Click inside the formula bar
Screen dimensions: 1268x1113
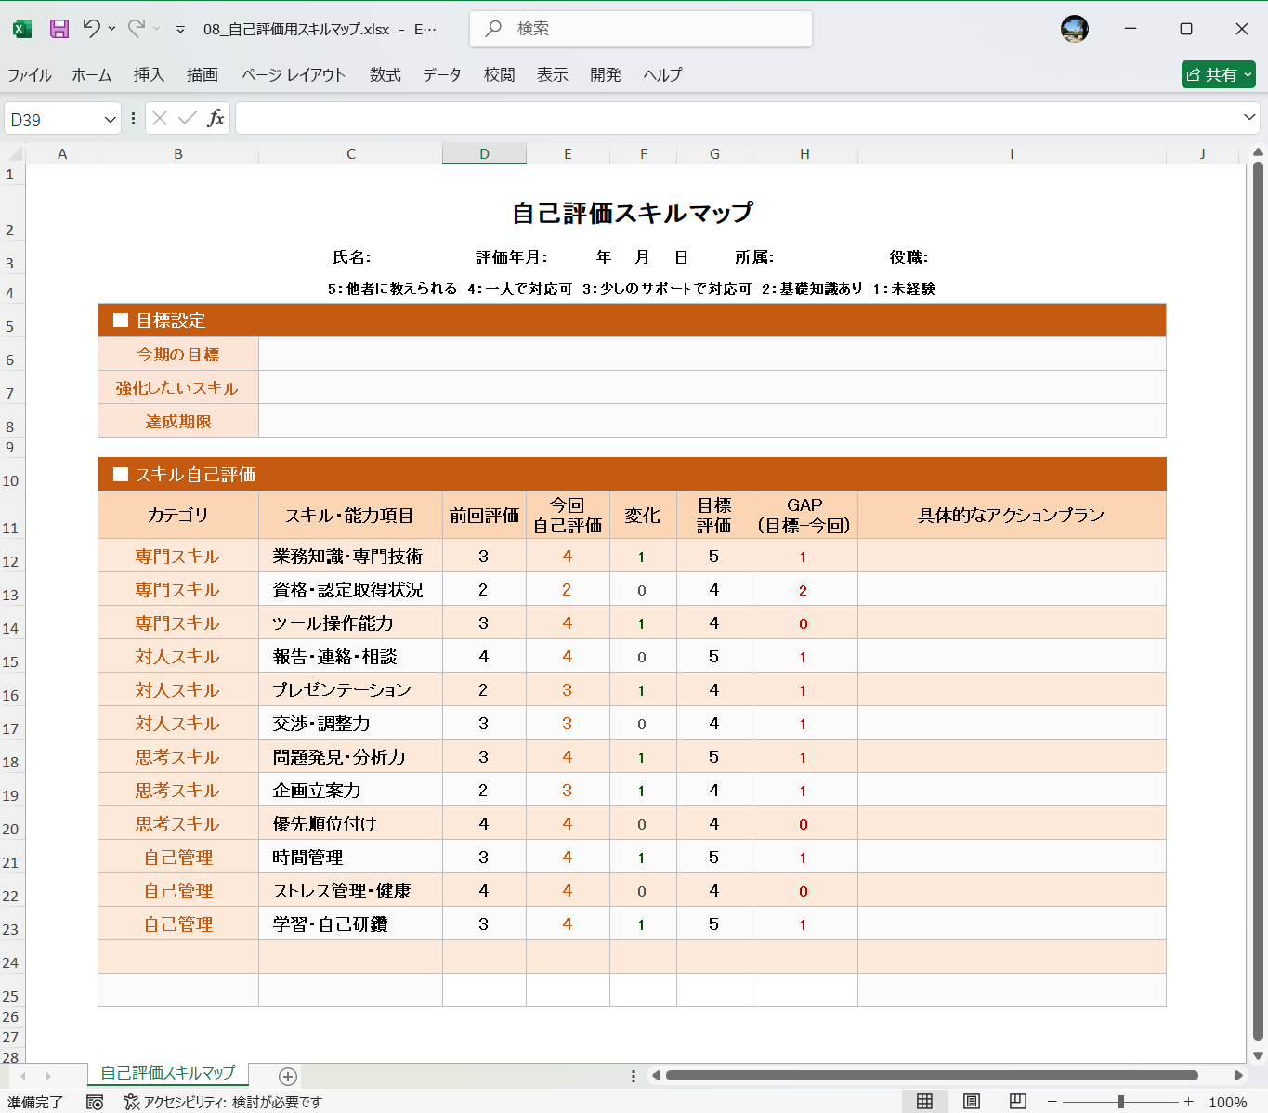650,118
